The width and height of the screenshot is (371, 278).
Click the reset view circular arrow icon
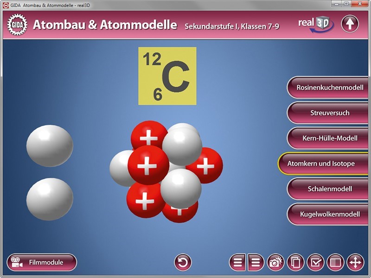[183, 263]
